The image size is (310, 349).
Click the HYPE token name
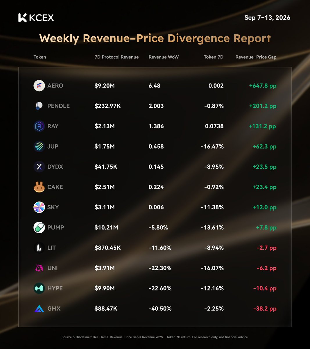(x=55, y=288)
